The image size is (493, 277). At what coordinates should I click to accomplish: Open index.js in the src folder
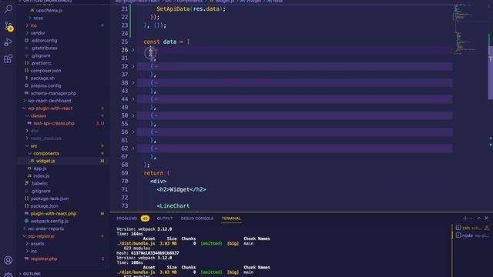click(41, 176)
